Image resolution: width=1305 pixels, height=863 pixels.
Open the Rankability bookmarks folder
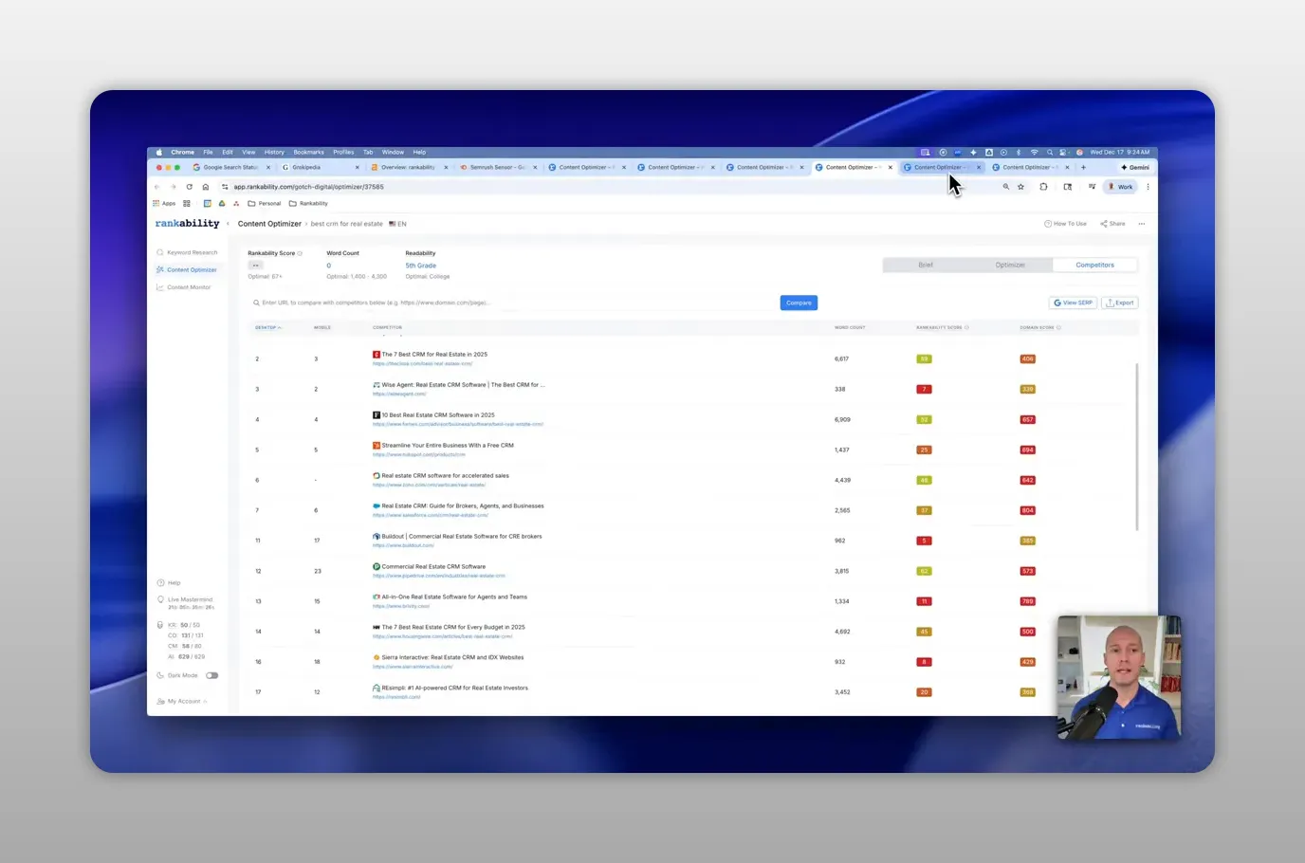[x=308, y=203]
